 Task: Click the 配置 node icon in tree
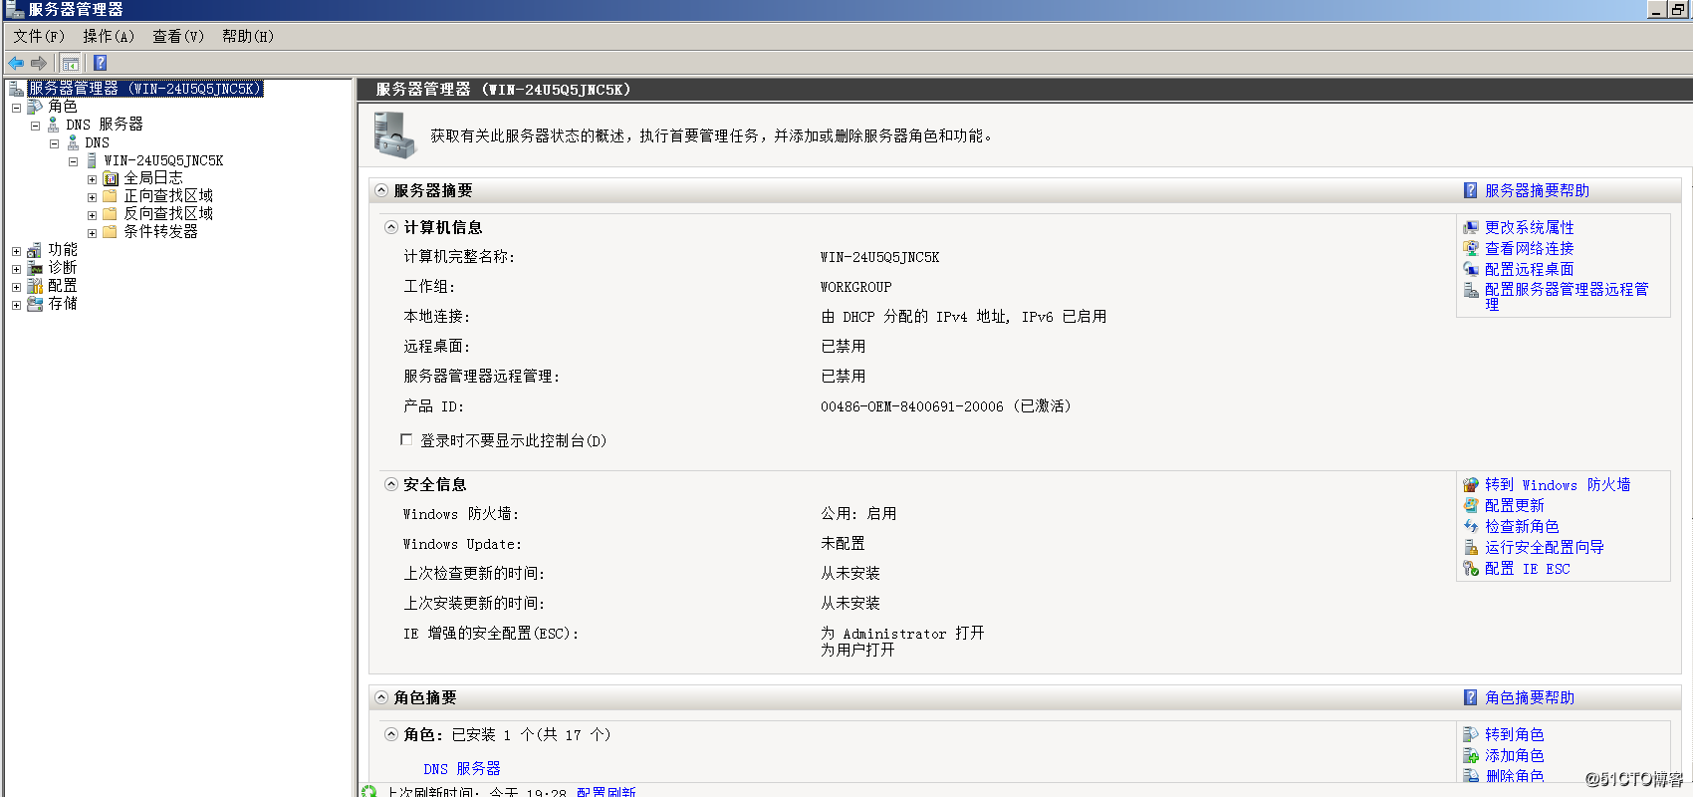35,286
